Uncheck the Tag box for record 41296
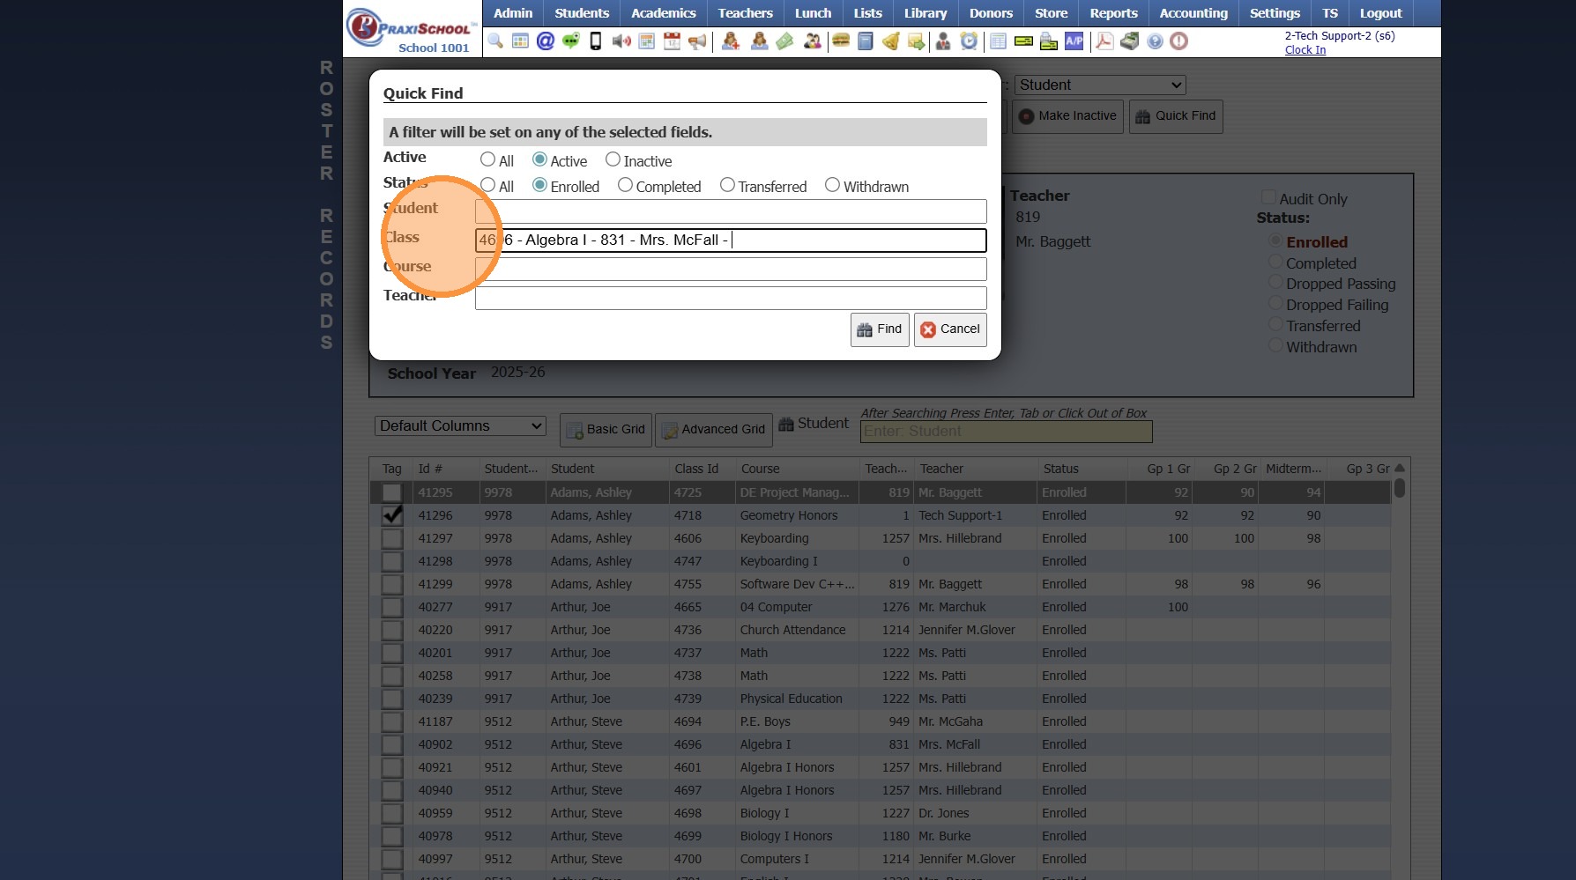This screenshot has height=880, width=1576. [x=392, y=515]
